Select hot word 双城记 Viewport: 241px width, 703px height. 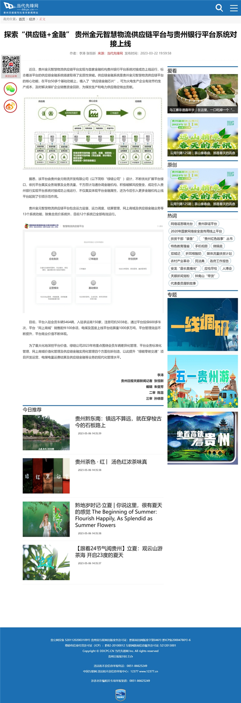175,254
